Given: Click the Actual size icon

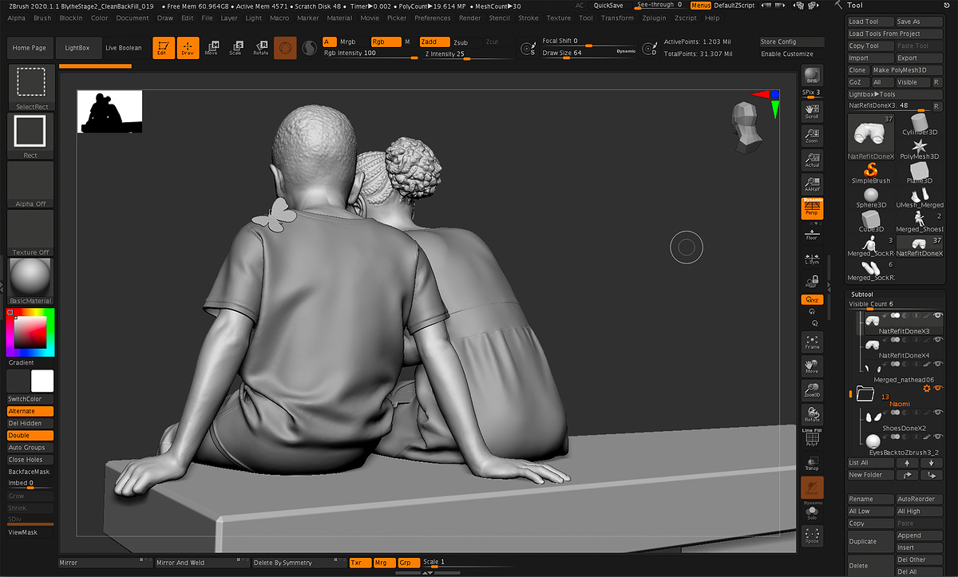Looking at the screenshot, I should (x=812, y=160).
